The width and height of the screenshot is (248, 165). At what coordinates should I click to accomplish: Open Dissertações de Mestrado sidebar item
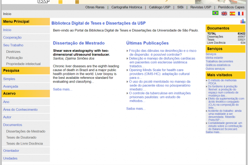(26, 131)
